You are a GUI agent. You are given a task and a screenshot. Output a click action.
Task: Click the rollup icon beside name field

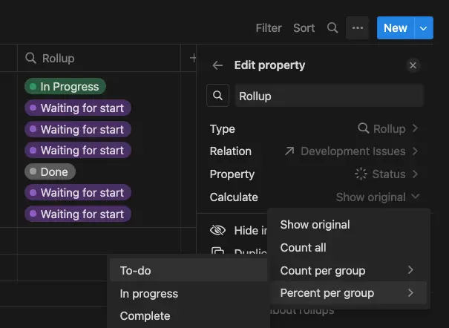[x=217, y=96]
